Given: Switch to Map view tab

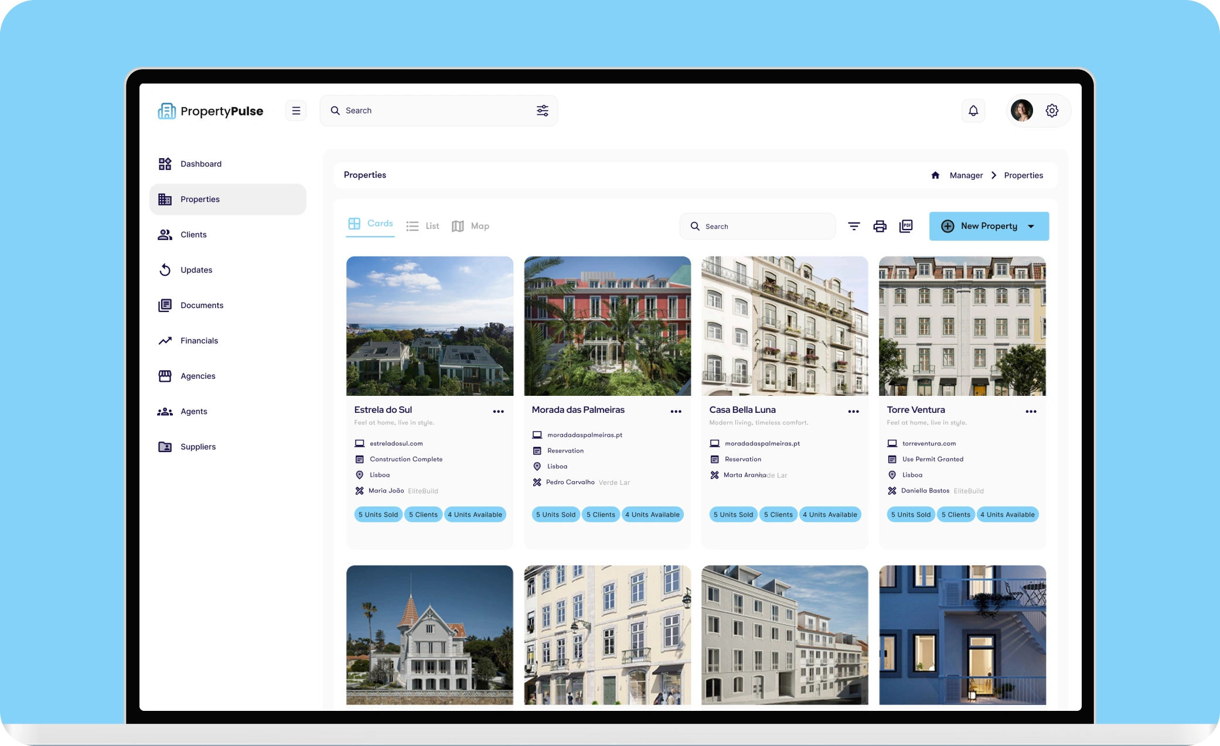Looking at the screenshot, I should pos(471,226).
